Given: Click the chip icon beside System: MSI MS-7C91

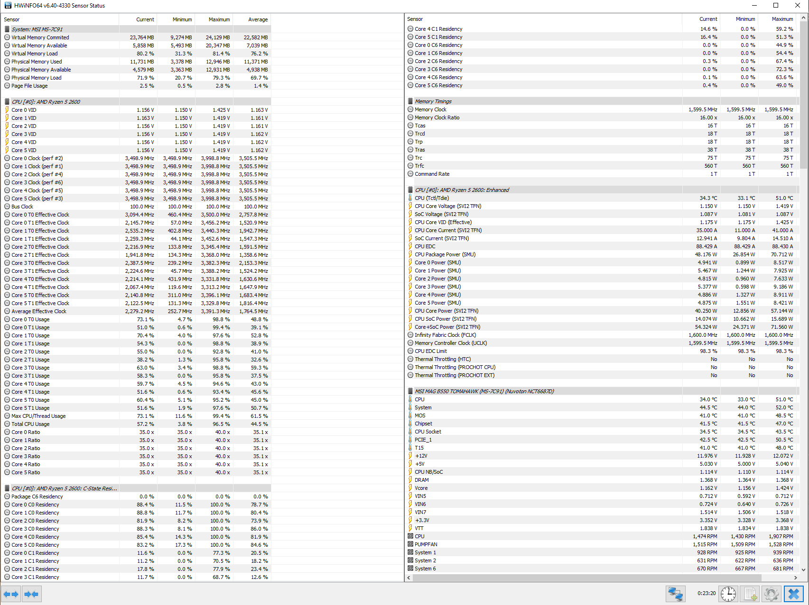Looking at the screenshot, I should [7, 29].
